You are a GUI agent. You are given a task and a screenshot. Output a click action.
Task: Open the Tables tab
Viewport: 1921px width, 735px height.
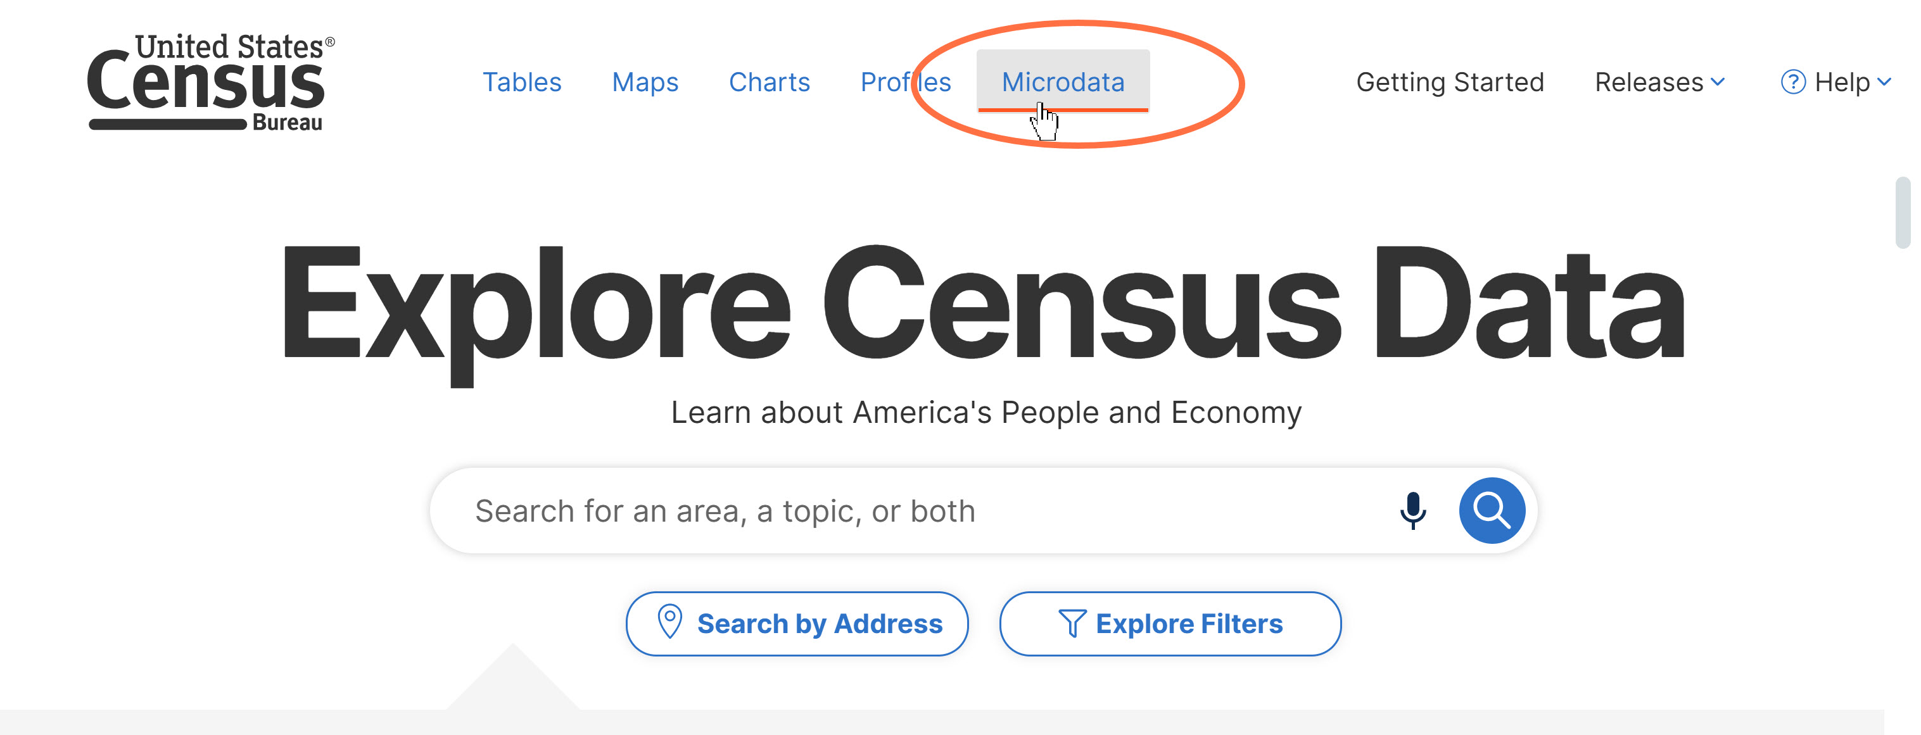(x=522, y=82)
